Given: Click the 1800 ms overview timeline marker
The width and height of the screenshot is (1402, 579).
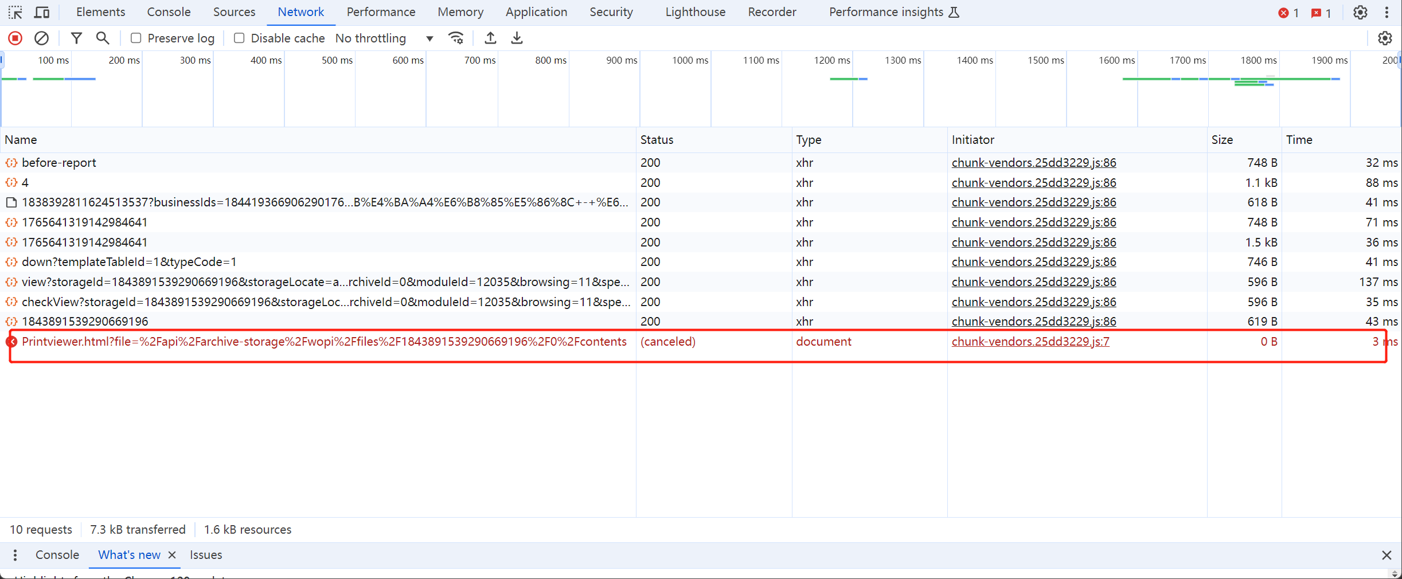Looking at the screenshot, I should [1258, 60].
